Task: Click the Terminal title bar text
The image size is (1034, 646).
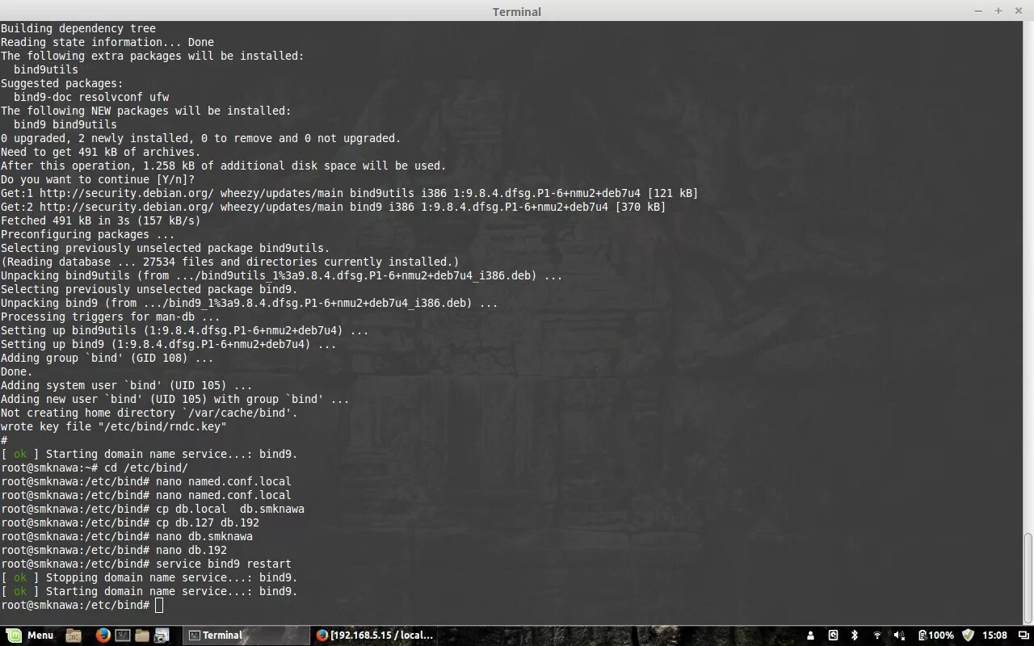Action: pos(517,11)
